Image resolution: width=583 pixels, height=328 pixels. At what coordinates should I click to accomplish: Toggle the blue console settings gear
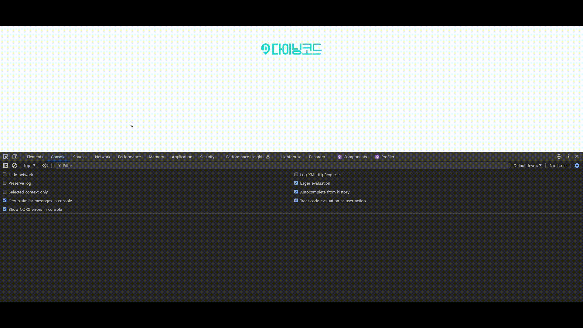tap(577, 166)
